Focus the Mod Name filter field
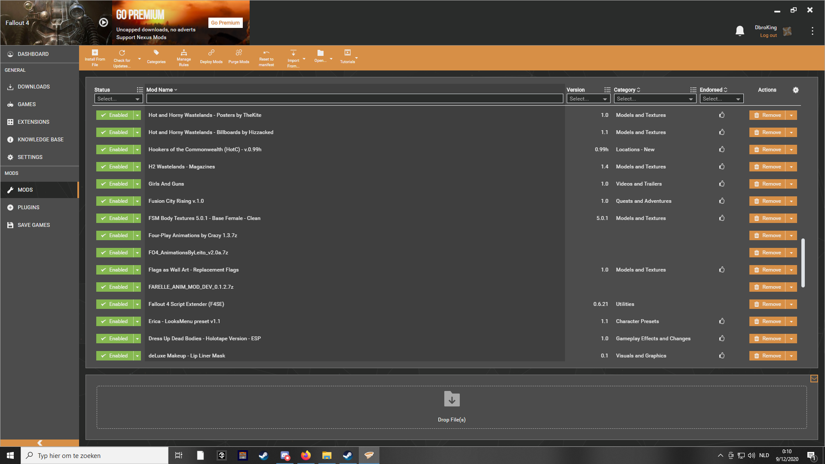Image resolution: width=825 pixels, height=464 pixels. coord(354,99)
